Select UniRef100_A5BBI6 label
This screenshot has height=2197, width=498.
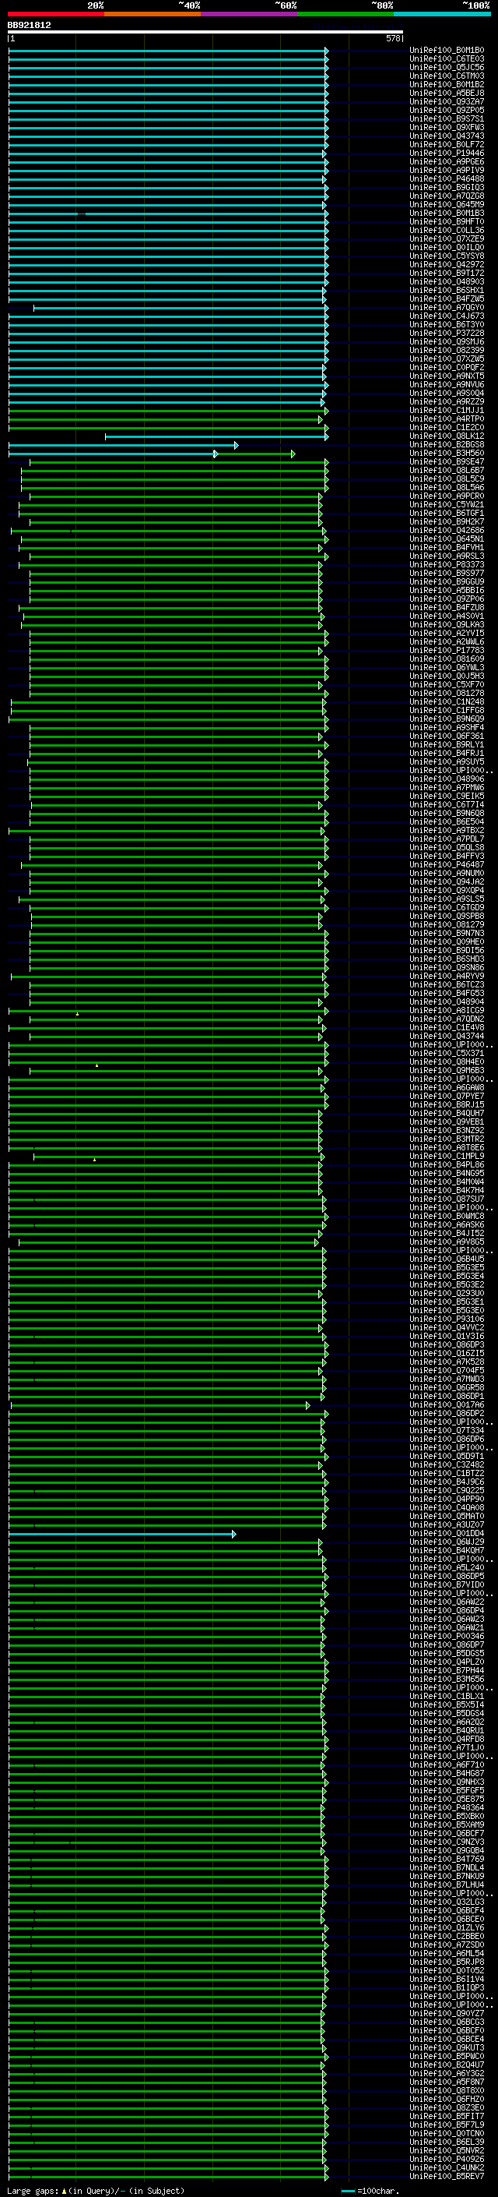(447, 590)
